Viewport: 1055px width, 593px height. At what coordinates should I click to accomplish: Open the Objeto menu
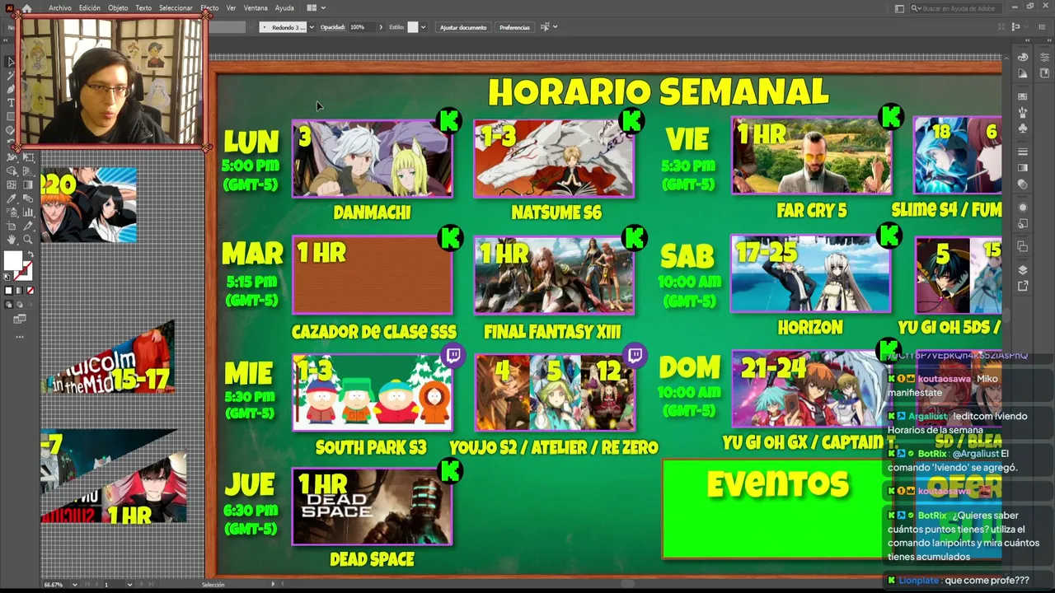click(x=118, y=8)
